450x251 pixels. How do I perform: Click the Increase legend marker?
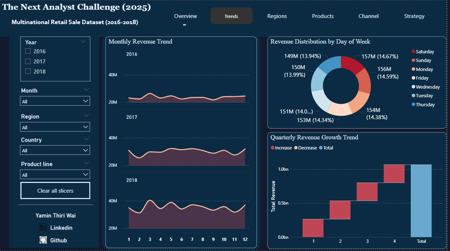(273, 148)
